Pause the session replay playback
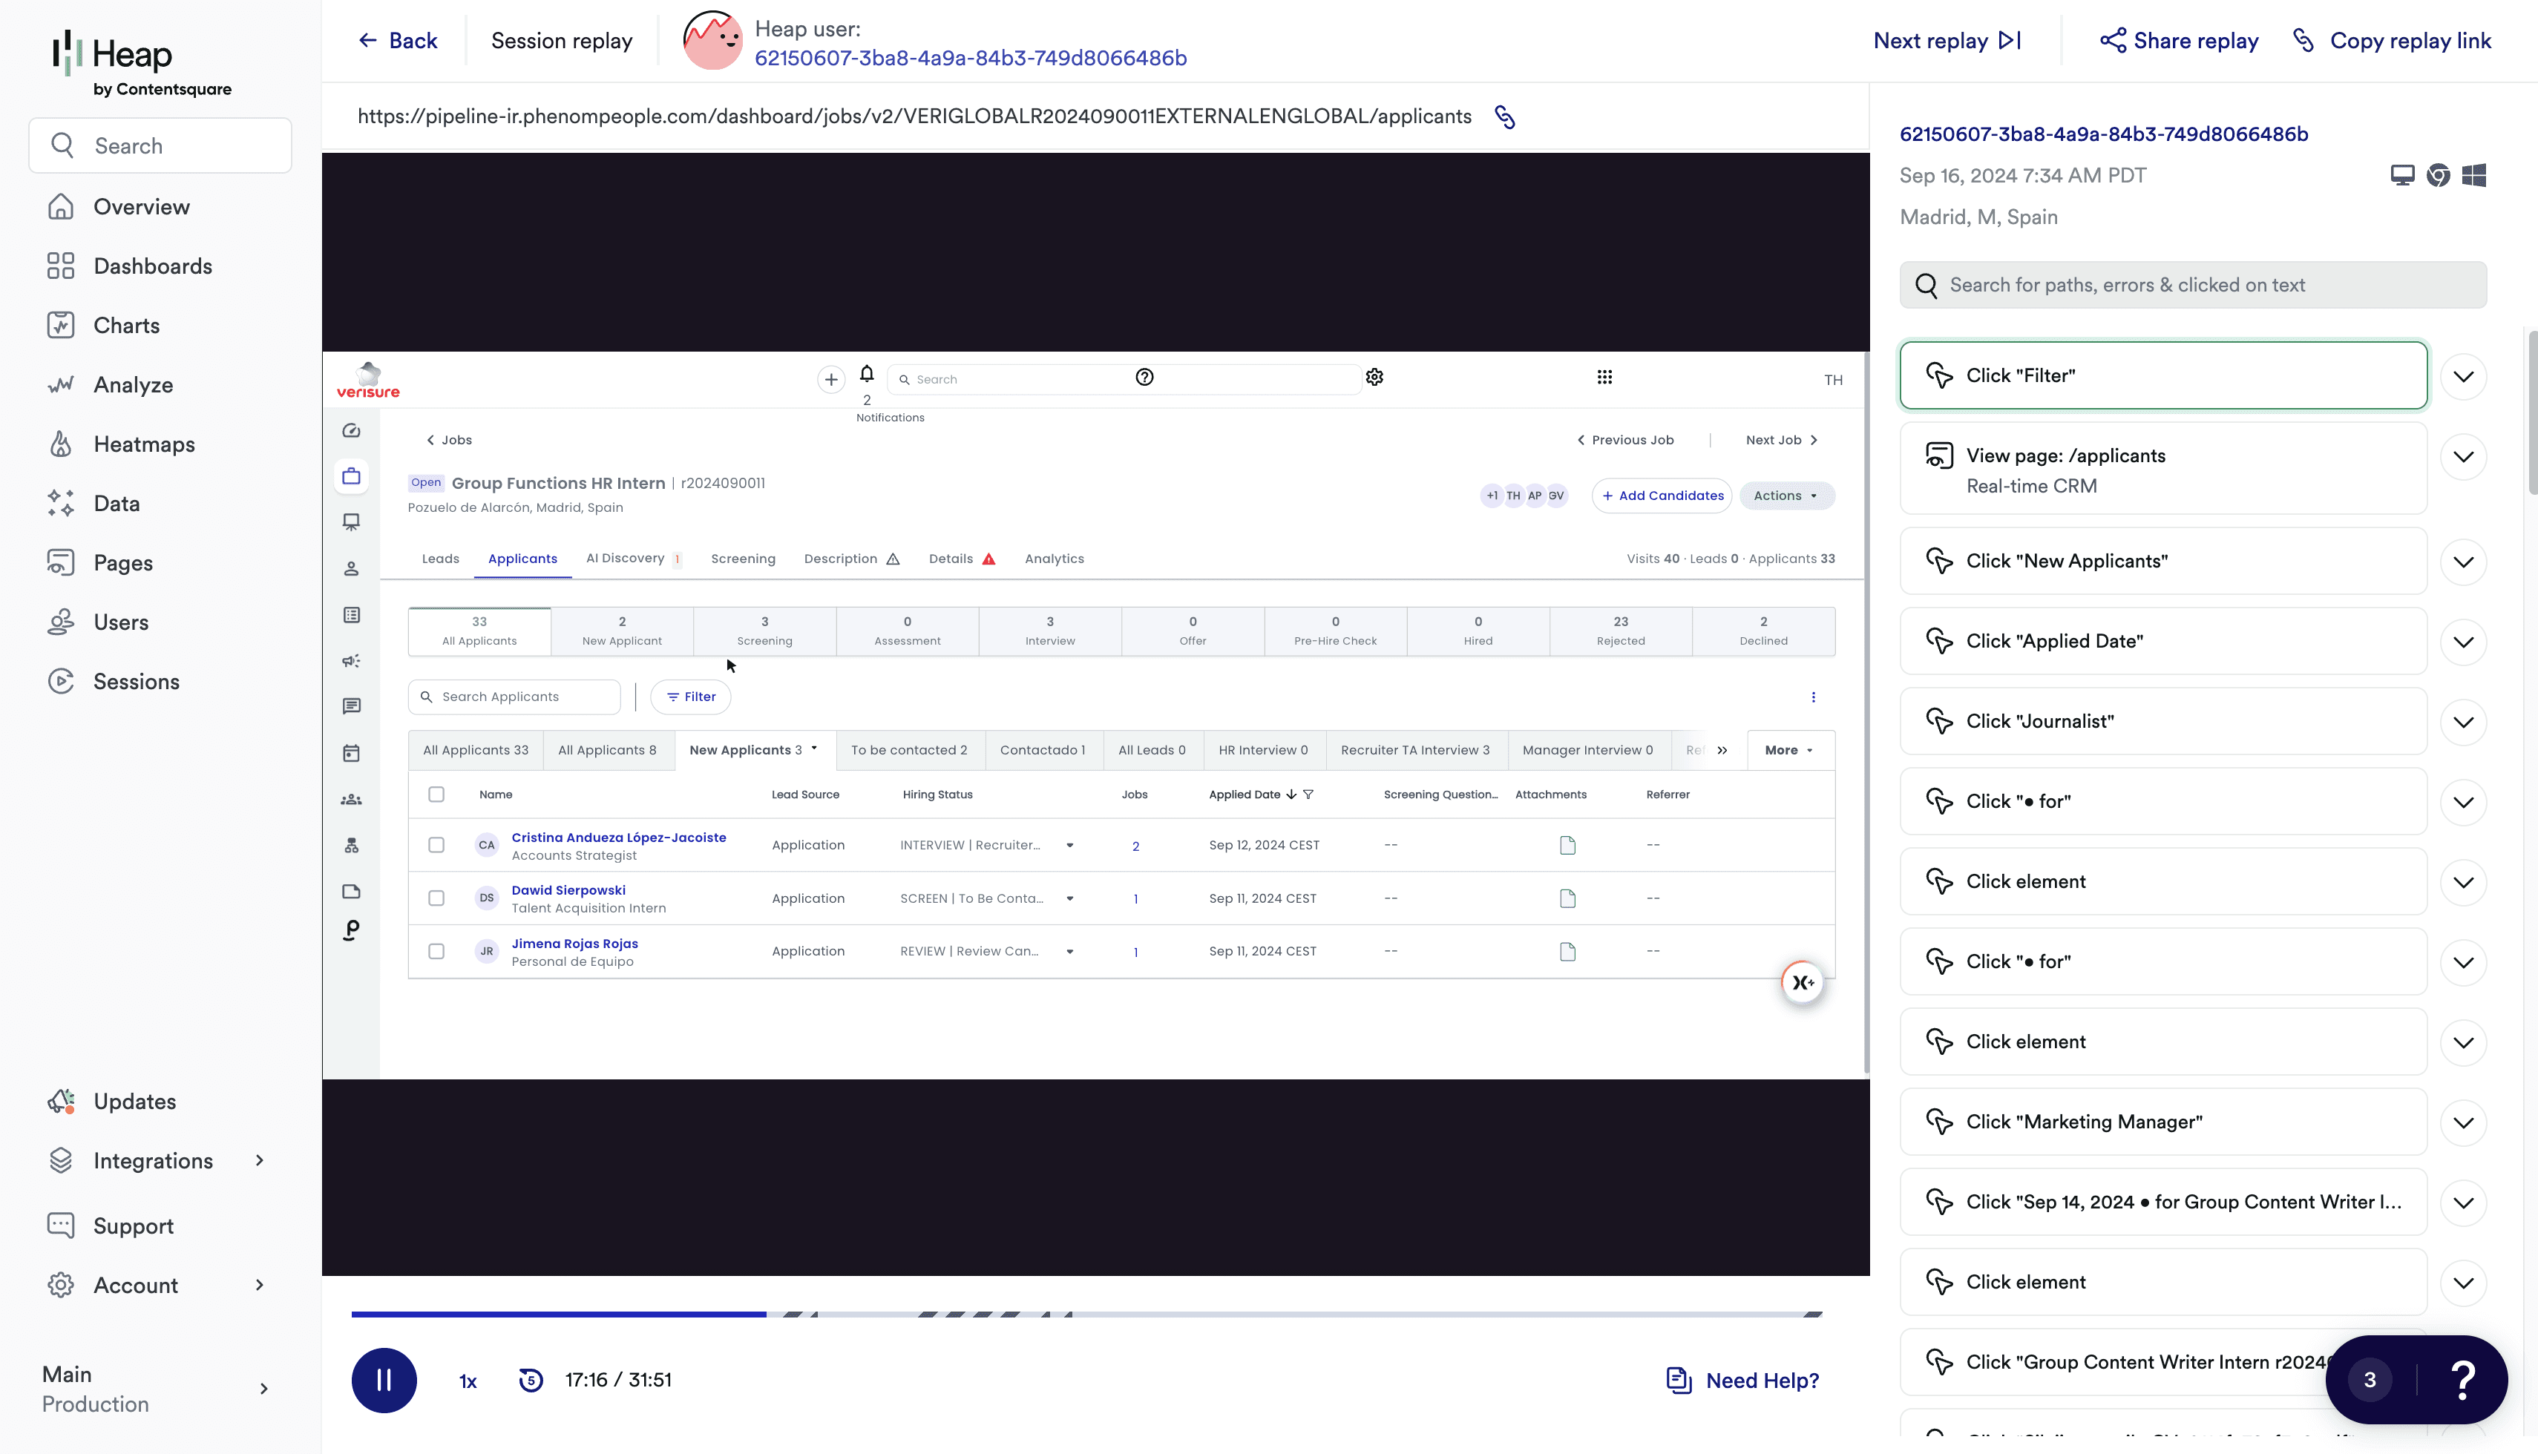The image size is (2538, 1454). coord(384,1379)
